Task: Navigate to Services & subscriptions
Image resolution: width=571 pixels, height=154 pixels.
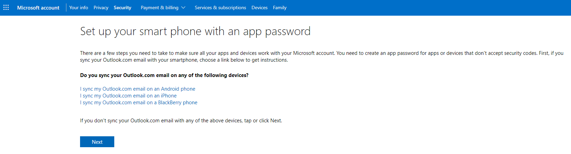Action: [x=220, y=7]
